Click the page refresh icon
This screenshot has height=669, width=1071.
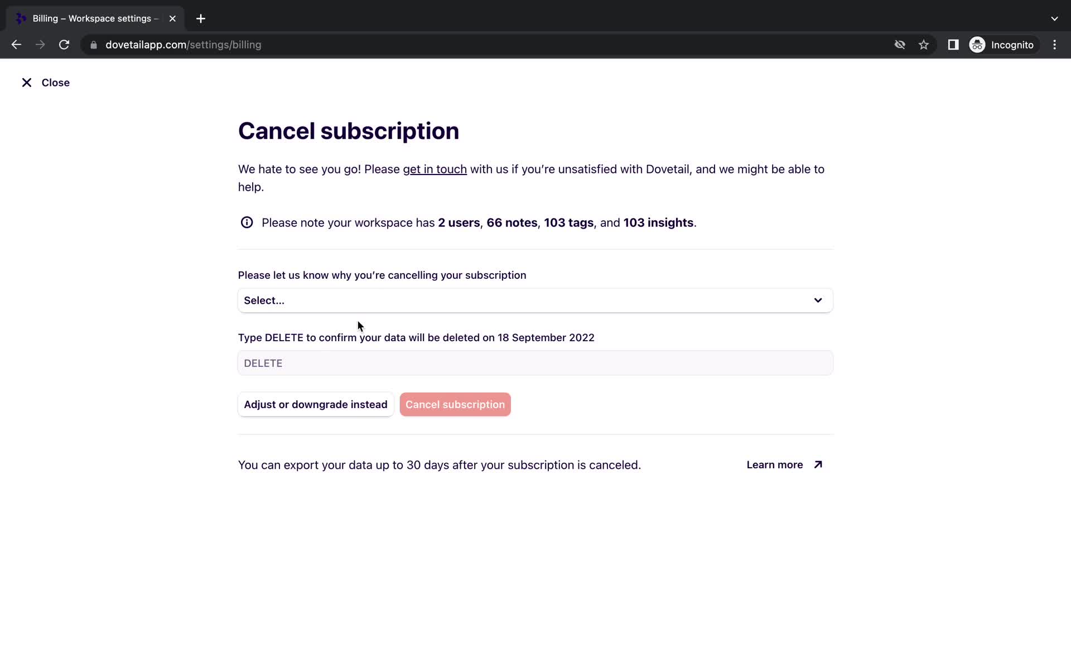pos(65,45)
